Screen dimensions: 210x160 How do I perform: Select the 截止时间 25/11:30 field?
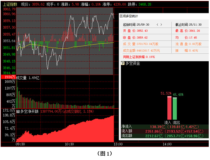pos(188,25)
